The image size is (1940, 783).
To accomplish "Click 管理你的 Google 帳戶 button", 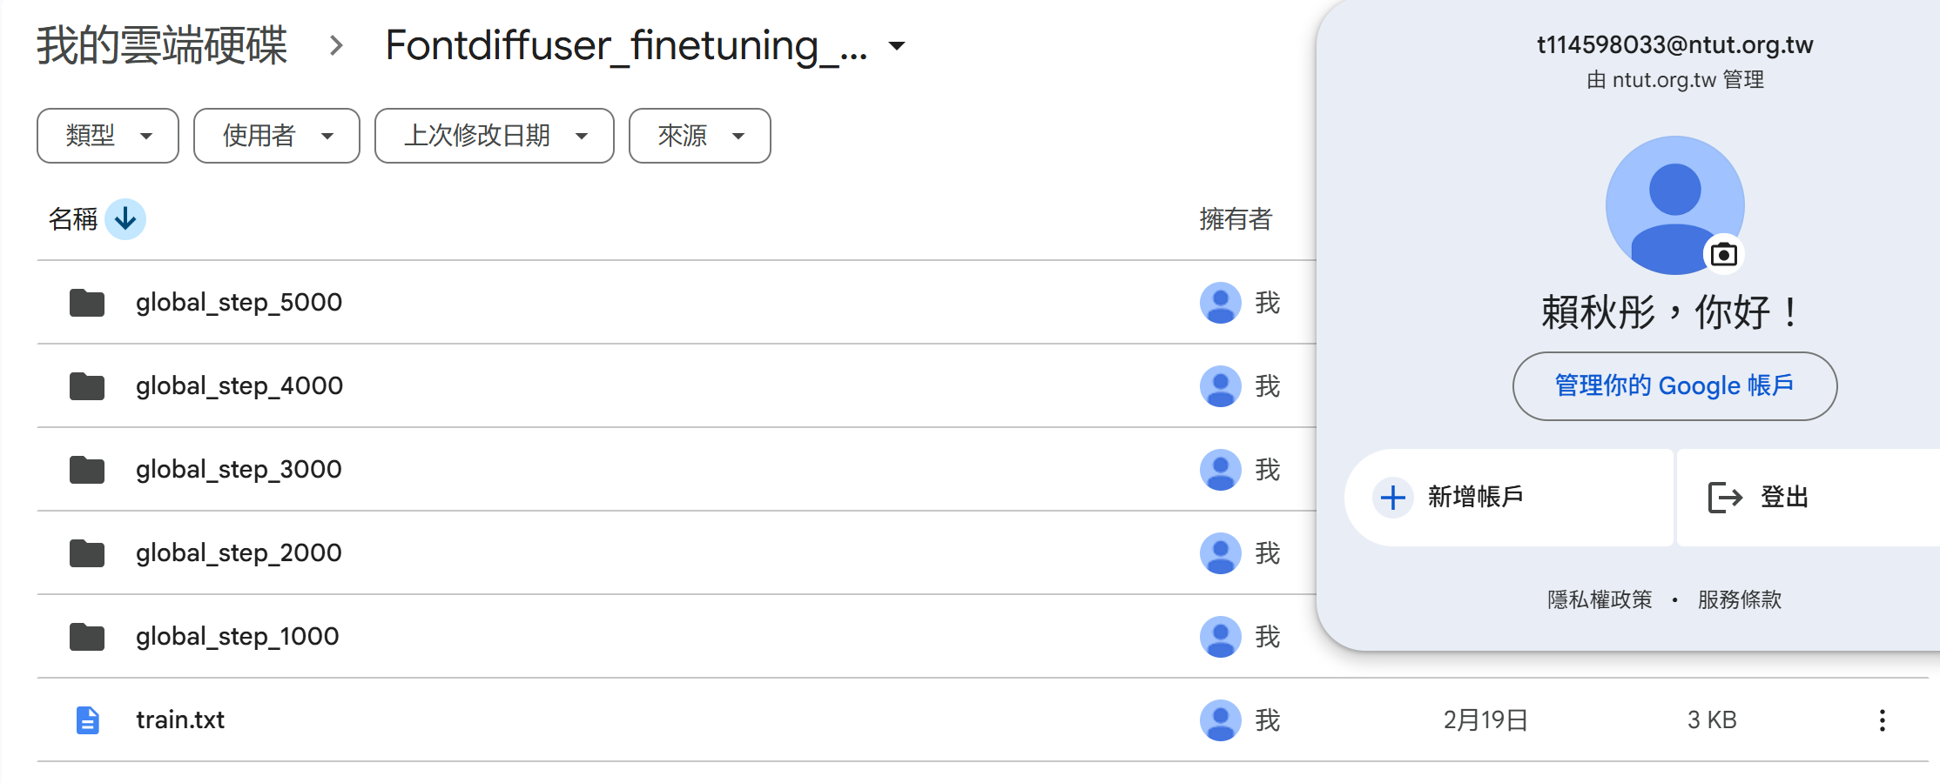I will (1674, 386).
